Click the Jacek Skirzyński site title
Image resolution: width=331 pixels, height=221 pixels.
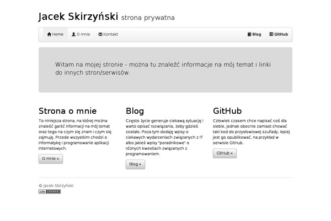(x=78, y=17)
